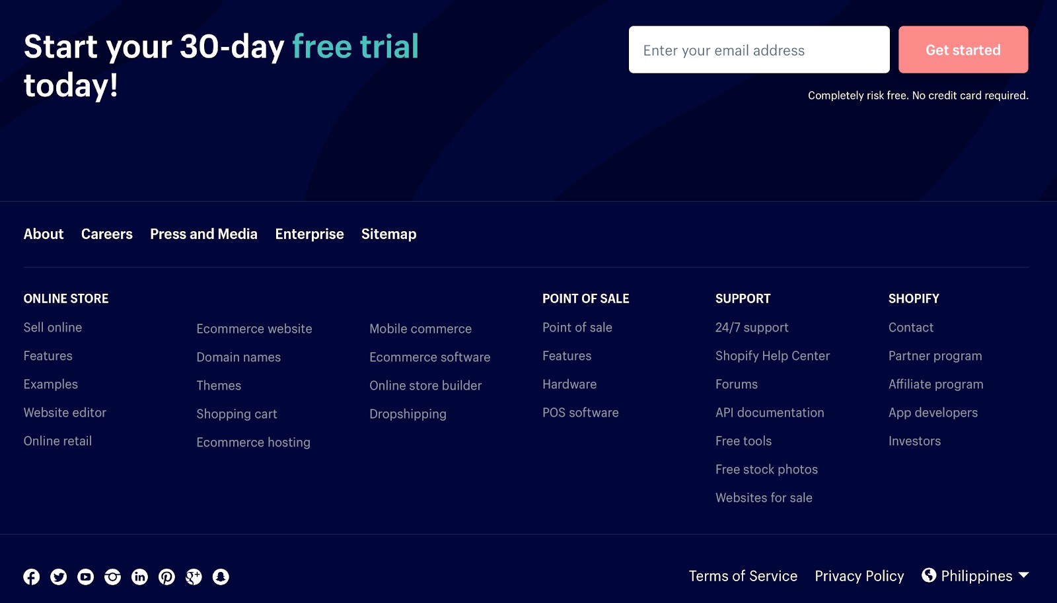Go to Ecommerce hosting

coord(254,443)
